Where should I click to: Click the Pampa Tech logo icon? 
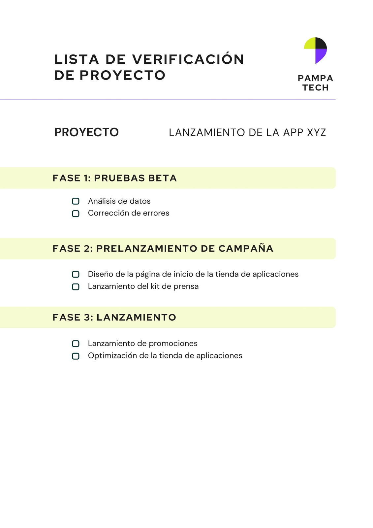(315, 50)
